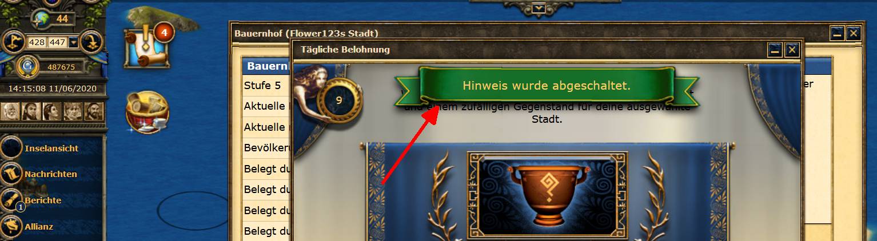This screenshot has width=877, height=241.
Task: Open Inselansicht in the side menu
Action: tap(51, 148)
